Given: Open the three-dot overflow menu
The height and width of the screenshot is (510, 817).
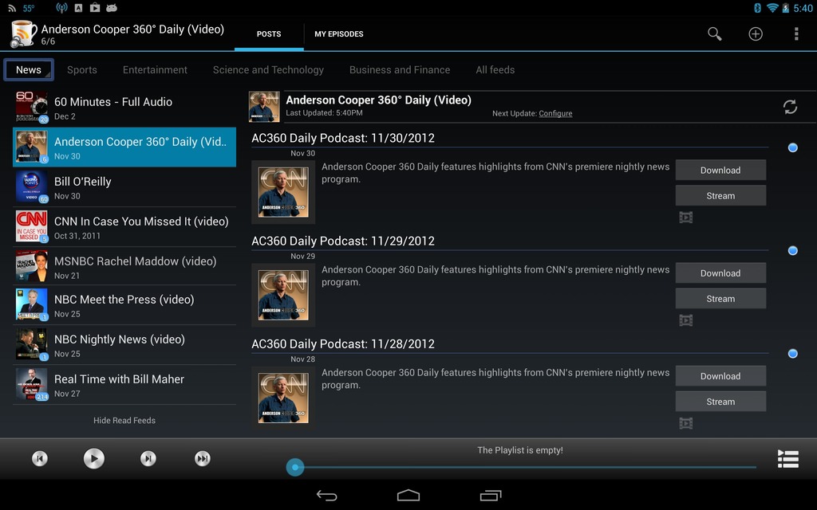Looking at the screenshot, I should (x=796, y=33).
